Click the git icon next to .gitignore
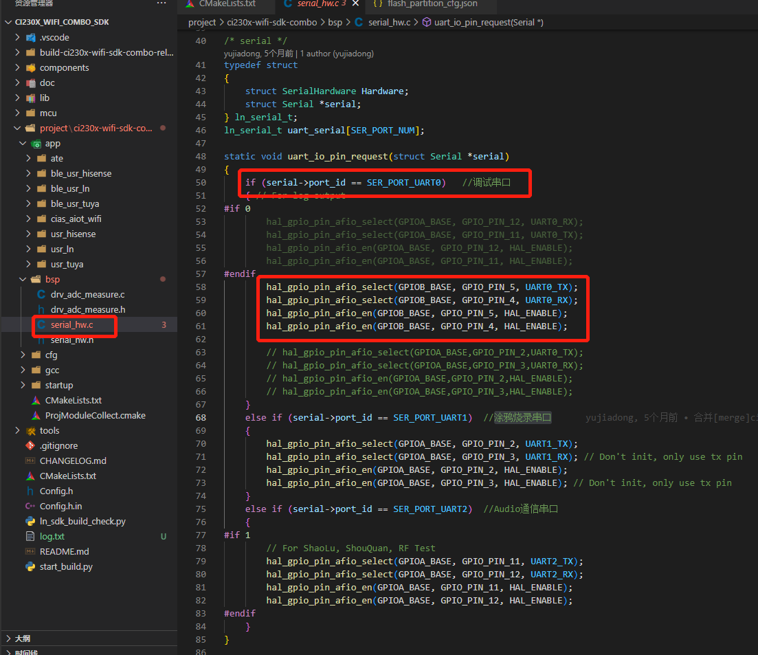The width and height of the screenshot is (758, 655). click(x=30, y=445)
